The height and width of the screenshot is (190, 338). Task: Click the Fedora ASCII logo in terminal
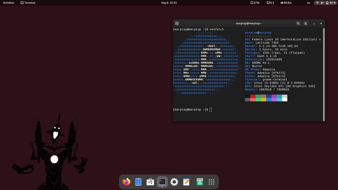click(206, 63)
